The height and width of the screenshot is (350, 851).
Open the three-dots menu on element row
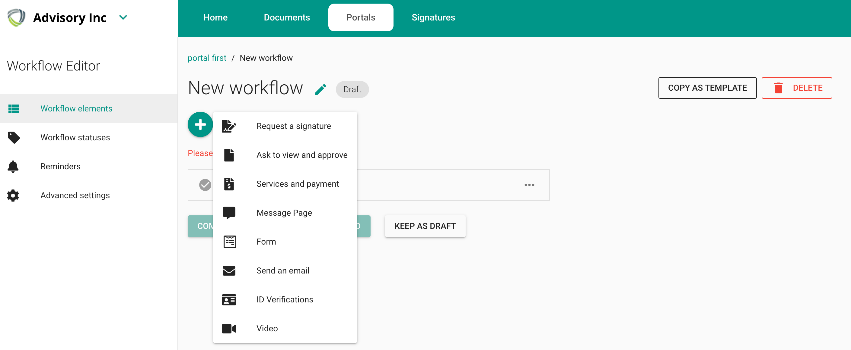tap(529, 185)
